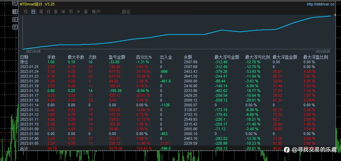Screen dimensions: 341x161
Task: Switch to the 月 monthly tab
Action: (48, 12)
